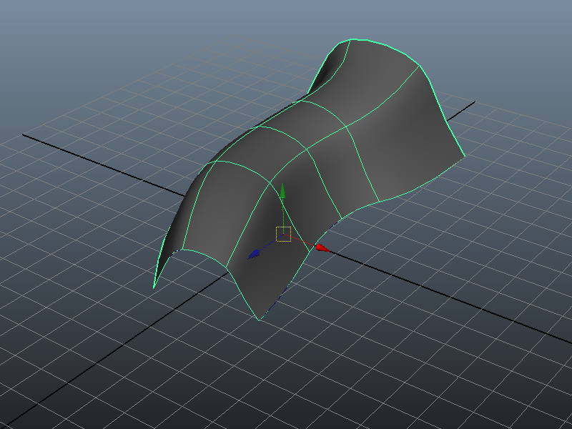Click the yellow center square of move manipulator

pos(283,235)
